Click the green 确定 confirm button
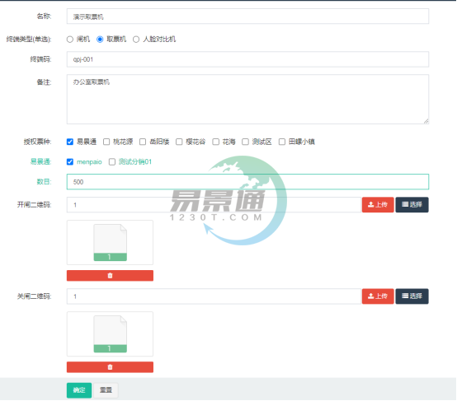The height and width of the screenshot is (401, 457). [x=79, y=390]
